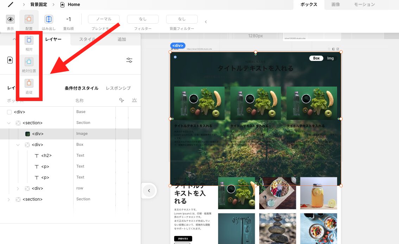Open the ブレンドモード dropdown showing ノーマル
This screenshot has width=399, height=244.
click(103, 19)
